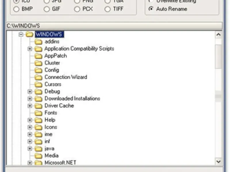Click the AppPatch folder icon
The height and width of the screenshot is (172, 230).
pyautogui.click(x=39, y=56)
